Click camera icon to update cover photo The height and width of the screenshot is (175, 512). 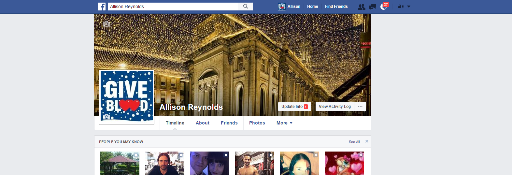pyautogui.click(x=106, y=24)
